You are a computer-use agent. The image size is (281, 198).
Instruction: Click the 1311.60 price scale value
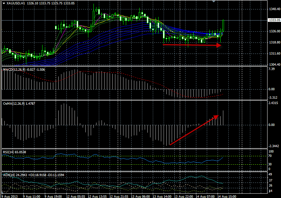tap(275, 54)
